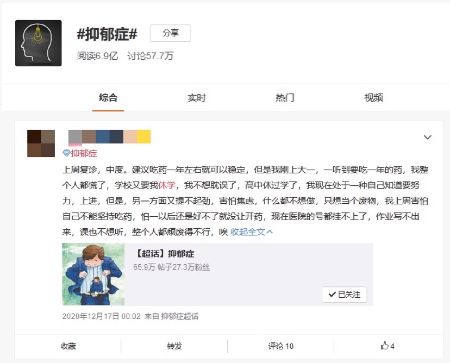450x363 pixels.
Task: Collapse post with 收起全文
Action: tap(252, 232)
